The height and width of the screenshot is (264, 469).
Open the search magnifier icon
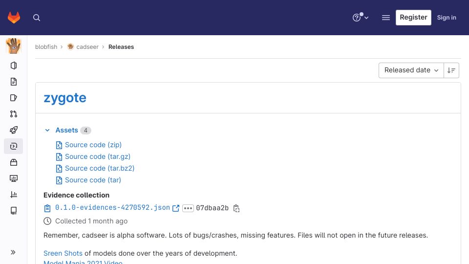tap(37, 18)
